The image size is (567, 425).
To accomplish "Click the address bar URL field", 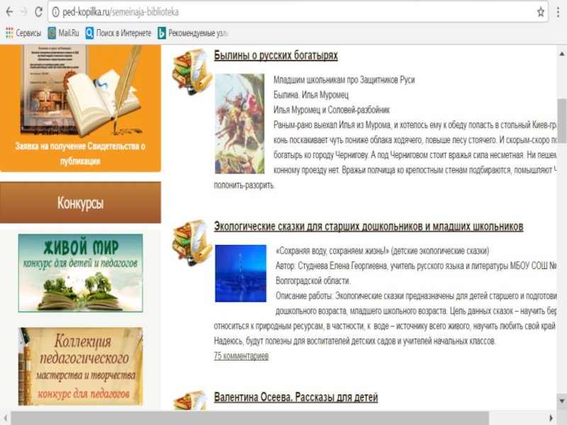I will [x=296, y=12].
